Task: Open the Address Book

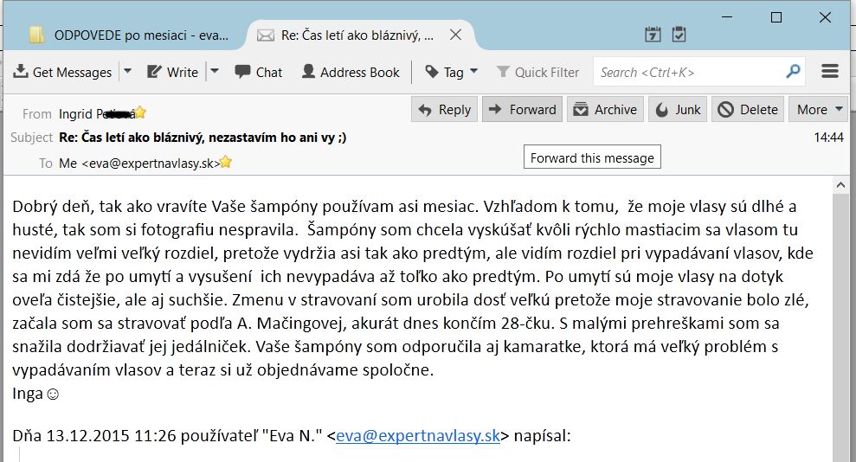Action: pos(351,72)
